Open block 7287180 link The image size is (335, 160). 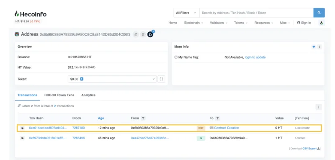(x=78, y=128)
